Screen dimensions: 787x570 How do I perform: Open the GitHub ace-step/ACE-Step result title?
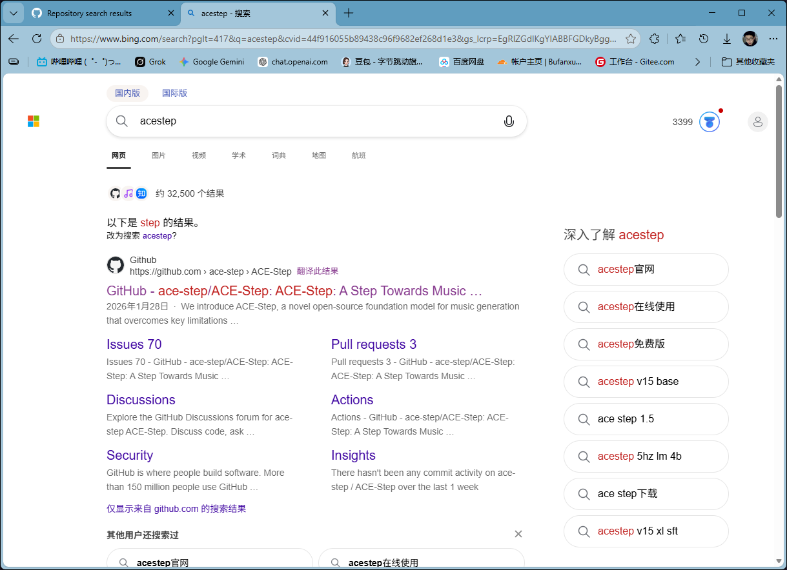[x=294, y=291]
